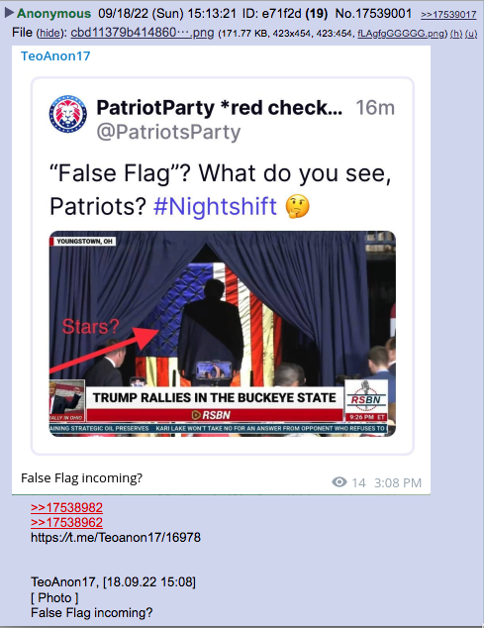Click post number No.17539001
484x628 pixels.
coord(373,13)
